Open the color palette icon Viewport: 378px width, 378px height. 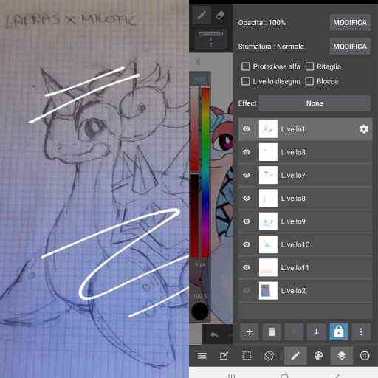point(318,356)
